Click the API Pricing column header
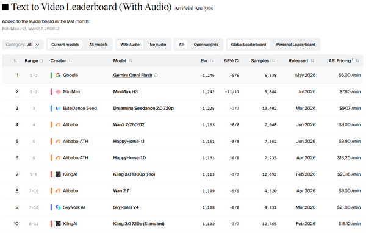The width and height of the screenshot is (366, 233). click(340, 61)
